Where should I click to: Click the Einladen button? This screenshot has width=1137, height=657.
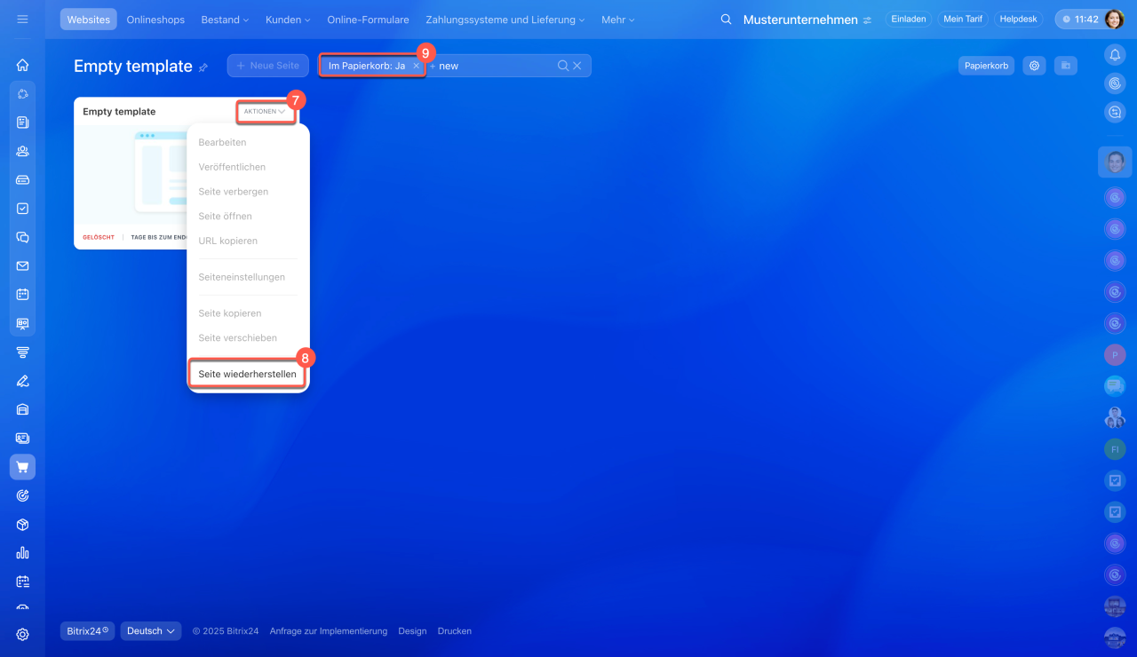[x=909, y=20]
